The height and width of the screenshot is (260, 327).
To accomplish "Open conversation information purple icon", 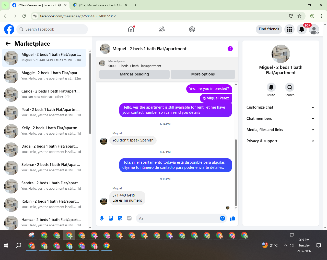I will click(x=230, y=49).
